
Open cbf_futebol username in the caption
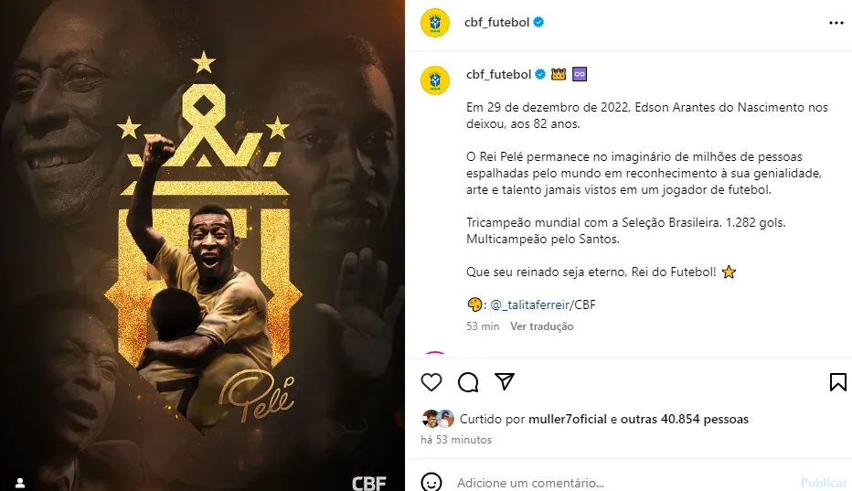[498, 74]
